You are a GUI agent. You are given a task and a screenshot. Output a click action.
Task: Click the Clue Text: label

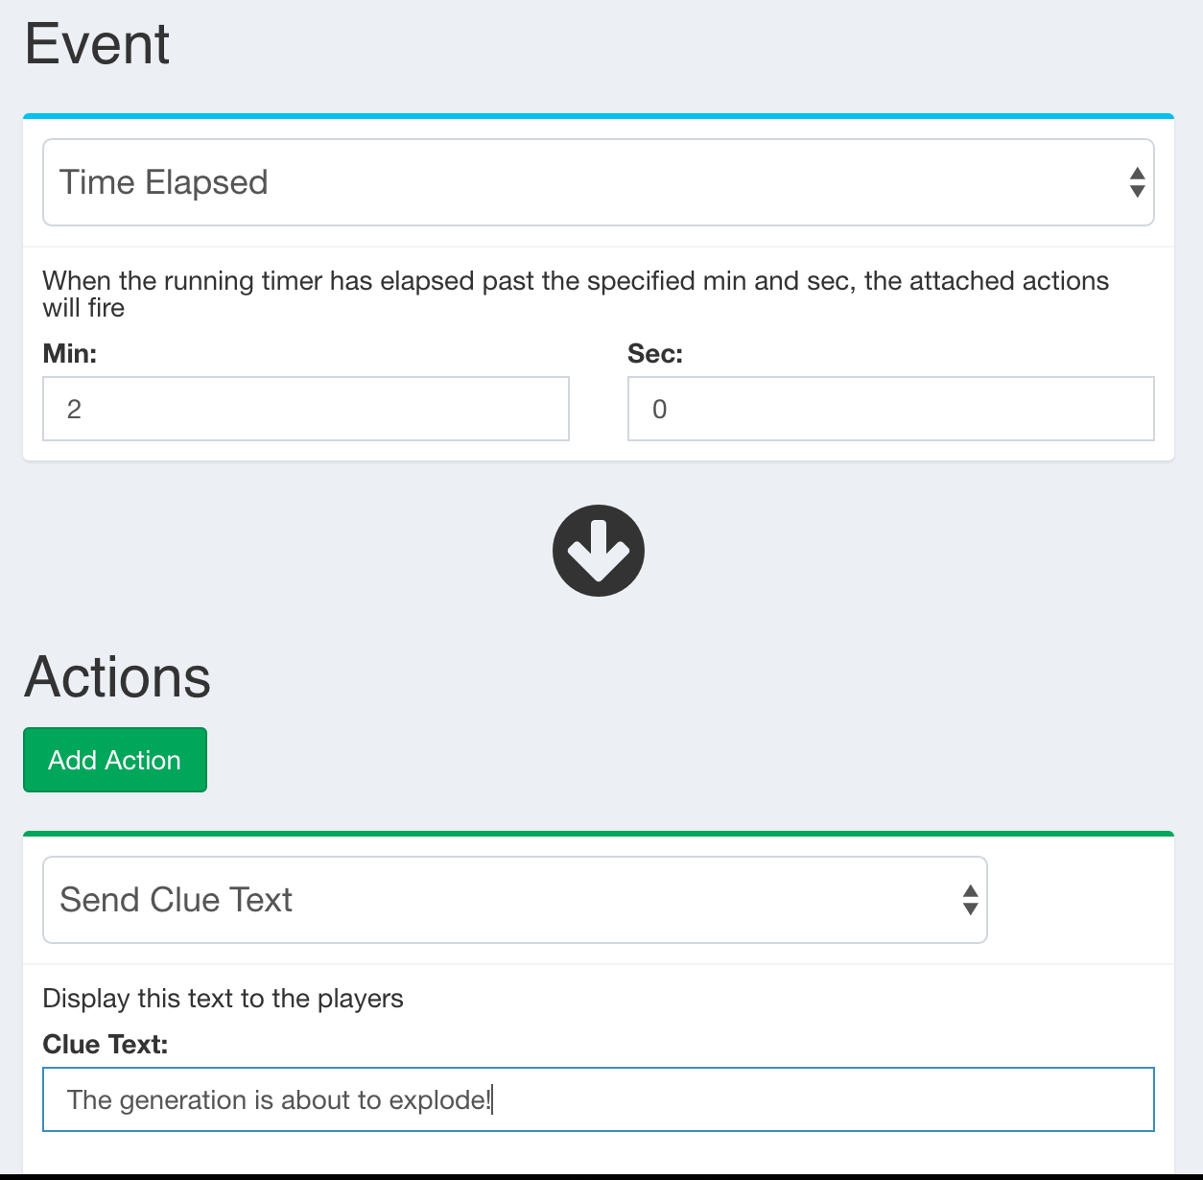point(106,1045)
